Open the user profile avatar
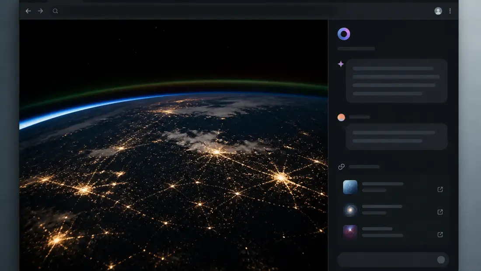The image size is (481, 271). coord(438,11)
